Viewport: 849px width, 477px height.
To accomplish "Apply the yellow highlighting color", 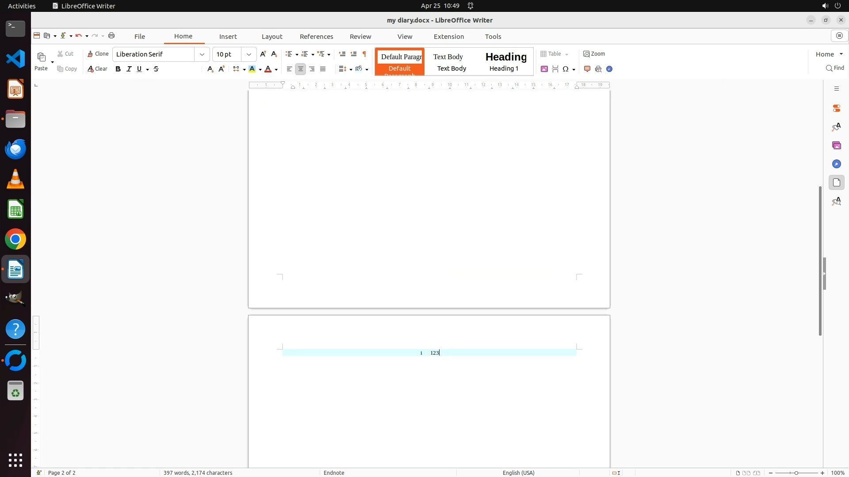I will click(252, 69).
